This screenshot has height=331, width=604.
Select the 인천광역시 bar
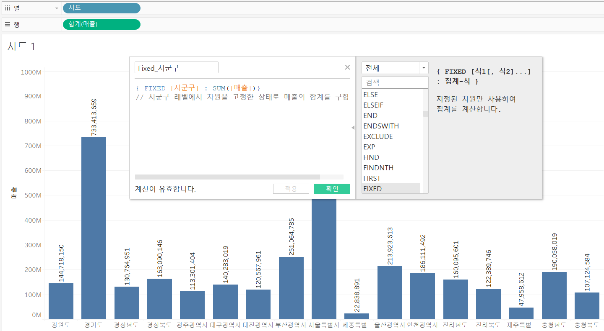pos(422,296)
